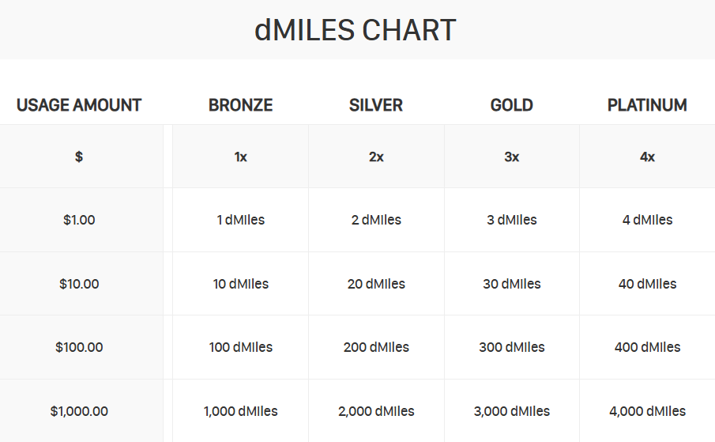The image size is (715, 442).
Task: Click the 20 dMiles Silver cell
Action: tap(376, 284)
